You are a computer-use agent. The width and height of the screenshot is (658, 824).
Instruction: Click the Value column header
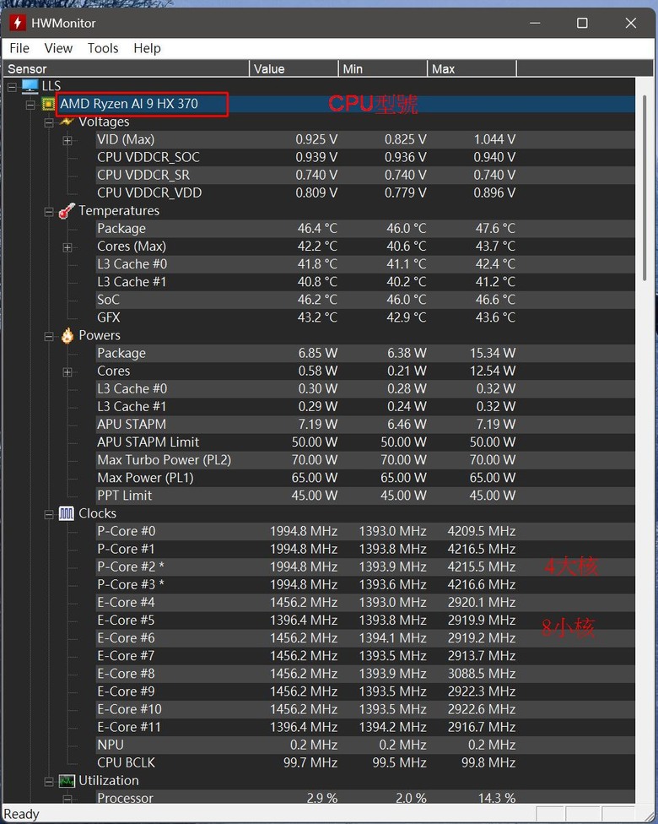tap(294, 69)
